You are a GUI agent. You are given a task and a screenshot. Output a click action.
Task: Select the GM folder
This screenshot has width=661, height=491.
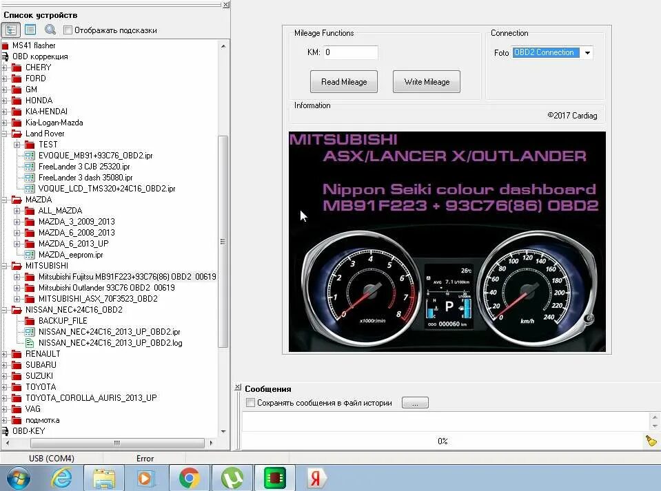[x=31, y=90]
